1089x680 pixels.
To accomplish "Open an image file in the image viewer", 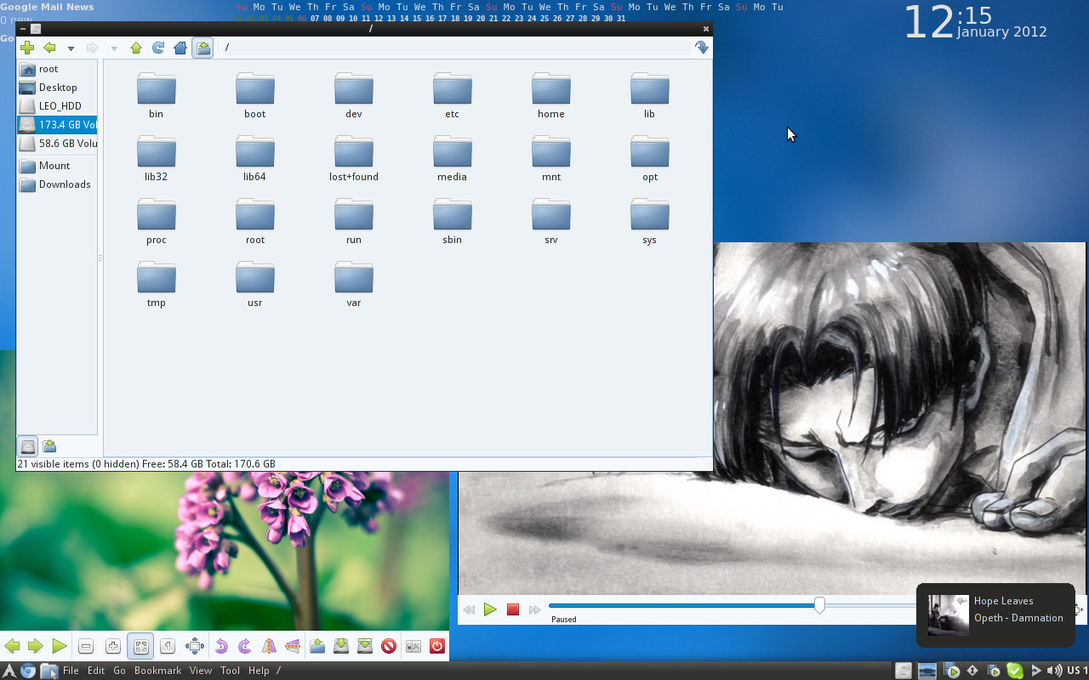I will point(317,647).
